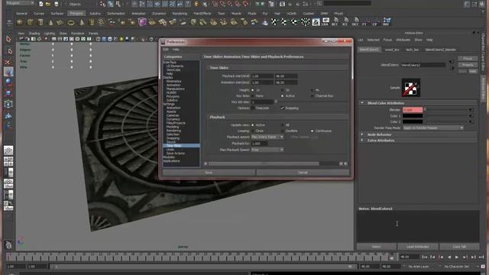Open four-view layout icon

(8, 161)
